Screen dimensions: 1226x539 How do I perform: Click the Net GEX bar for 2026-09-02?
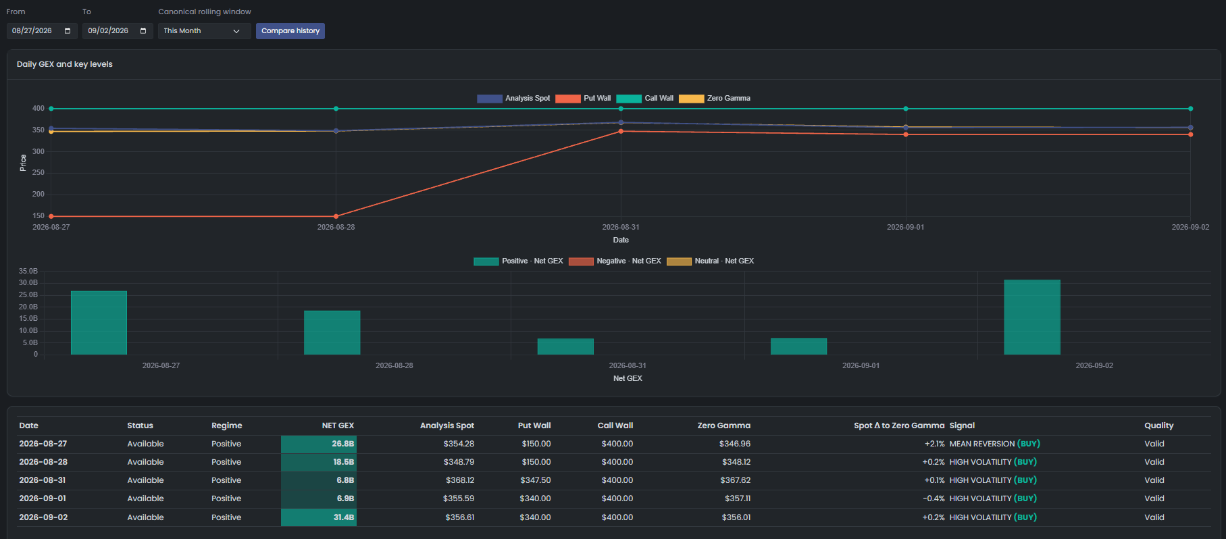point(1032,317)
